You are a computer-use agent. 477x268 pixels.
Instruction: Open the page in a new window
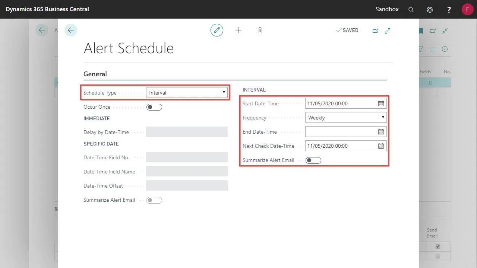[x=375, y=31]
